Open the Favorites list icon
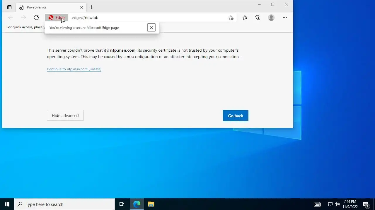375x210 pixels. tap(245, 17)
